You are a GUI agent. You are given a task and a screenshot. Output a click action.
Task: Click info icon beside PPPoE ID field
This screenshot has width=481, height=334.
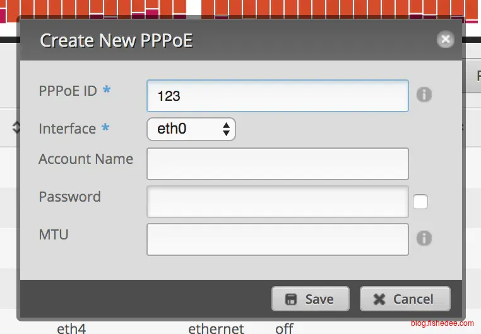(424, 95)
